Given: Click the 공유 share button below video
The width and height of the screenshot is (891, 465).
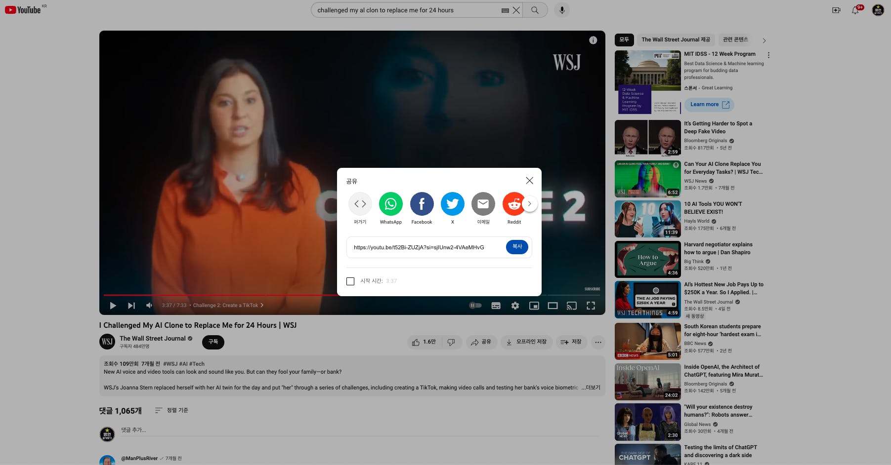Looking at the screenshot, I should [x=481, y=342].
